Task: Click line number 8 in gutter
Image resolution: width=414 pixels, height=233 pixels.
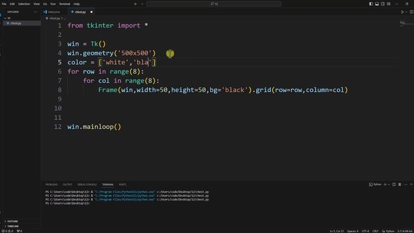Action: coord(60,90)
